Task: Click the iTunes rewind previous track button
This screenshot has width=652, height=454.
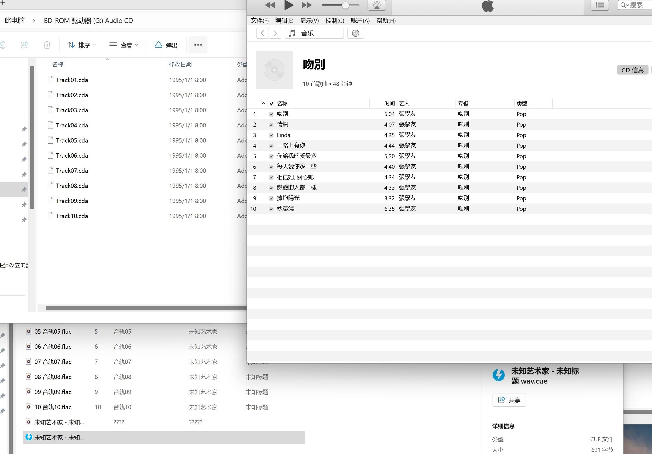Action: [x=270, y=5]
